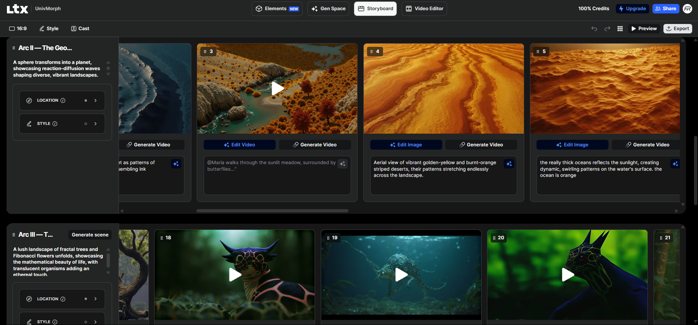Click the shot 5 number handle
Viewport: 698px width, 325px height.
click(541, 52)
